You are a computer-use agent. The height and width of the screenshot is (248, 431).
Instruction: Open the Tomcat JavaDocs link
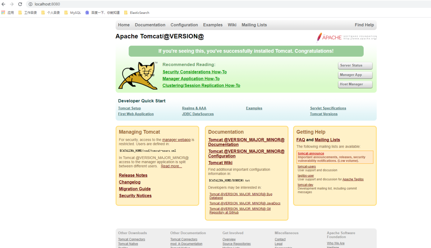[245, 203]
